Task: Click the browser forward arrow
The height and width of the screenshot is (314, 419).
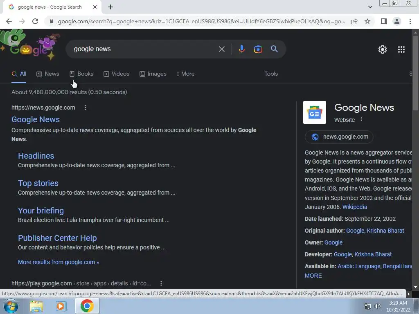Action: point(22,21)
